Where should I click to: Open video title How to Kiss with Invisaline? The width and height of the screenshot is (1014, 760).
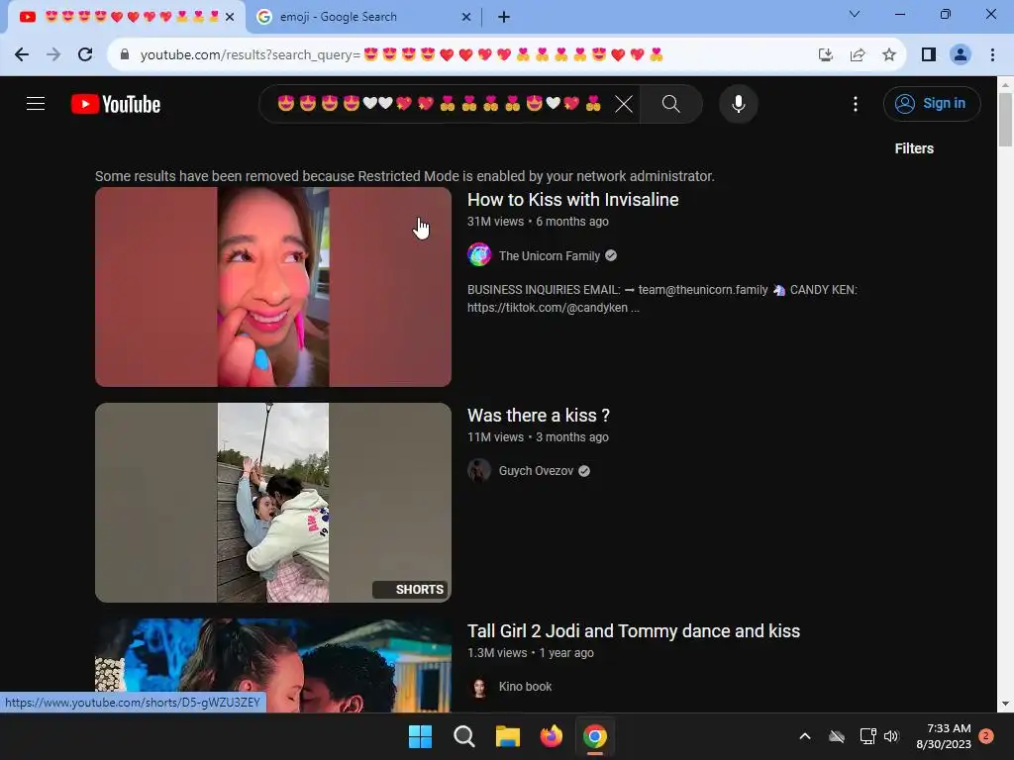pos(573,200)
